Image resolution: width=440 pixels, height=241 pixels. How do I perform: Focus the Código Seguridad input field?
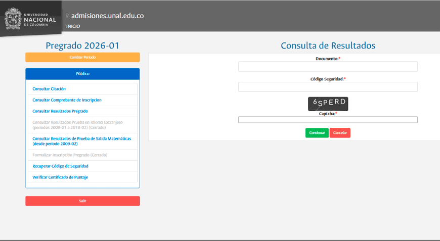(x=328, y=87)
